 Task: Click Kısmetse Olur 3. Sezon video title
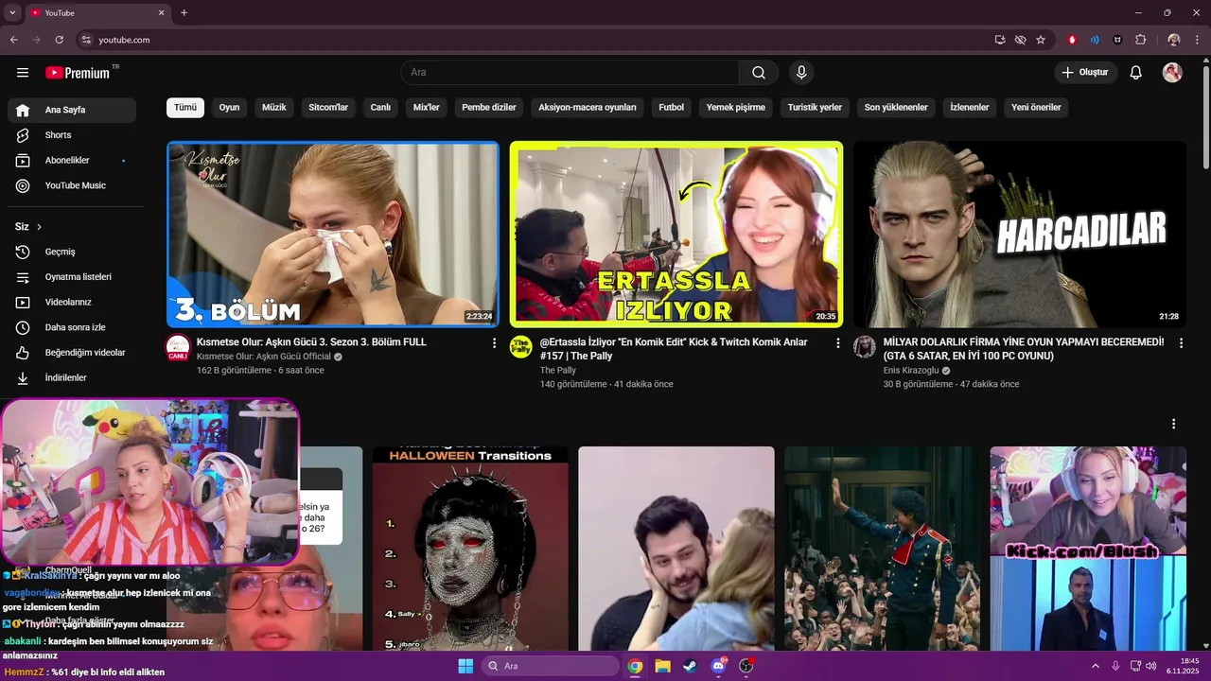click(311, 342)
